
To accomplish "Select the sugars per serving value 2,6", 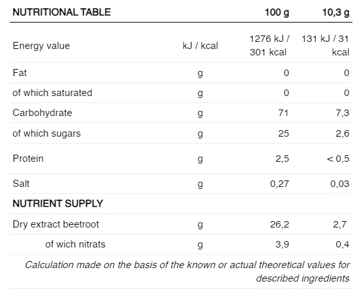I will coord(342,133).
